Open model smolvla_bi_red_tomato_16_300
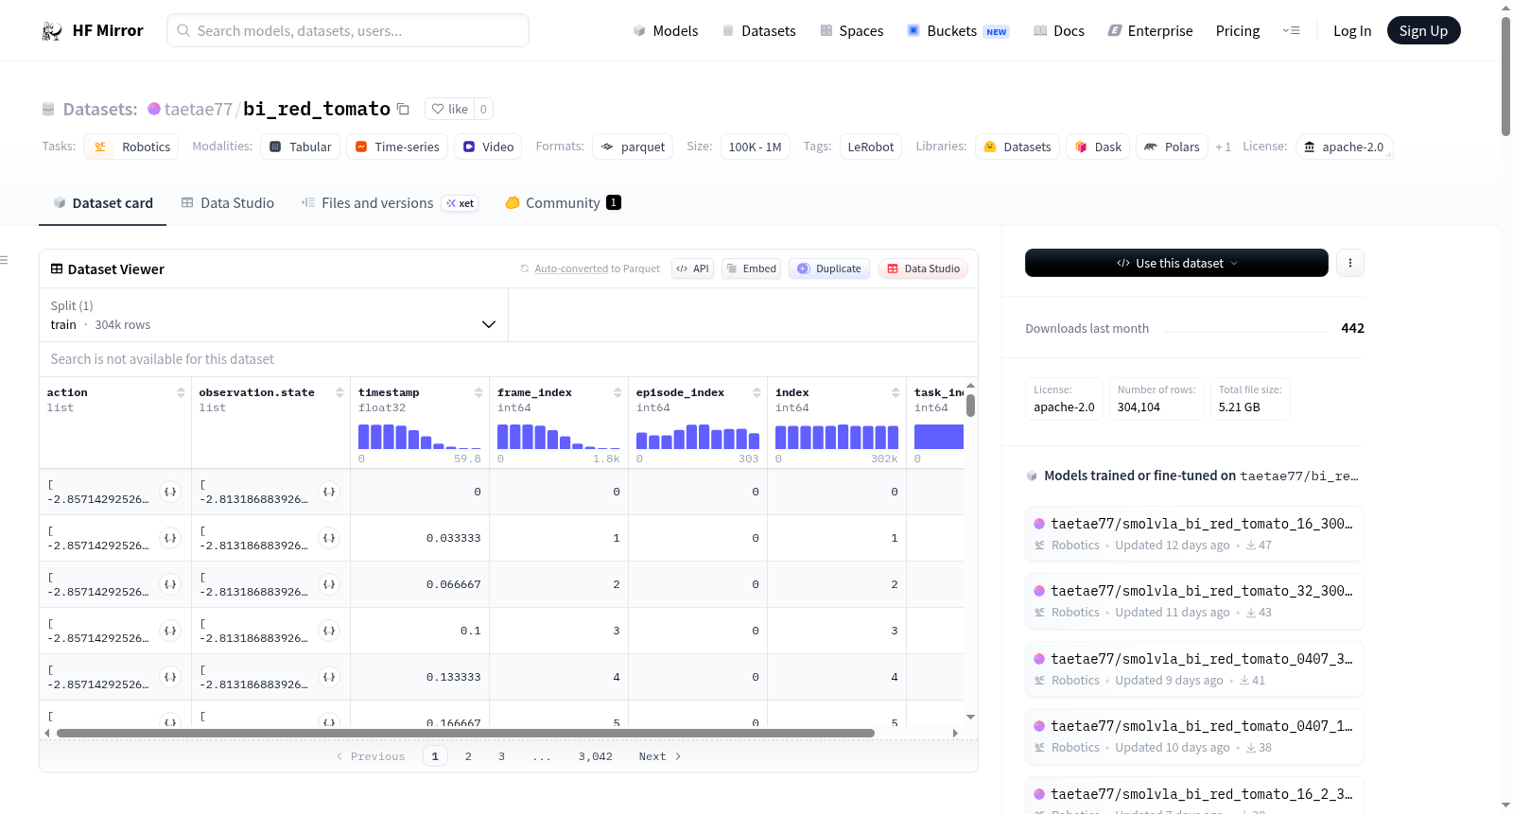 (x=1194, y=533)
